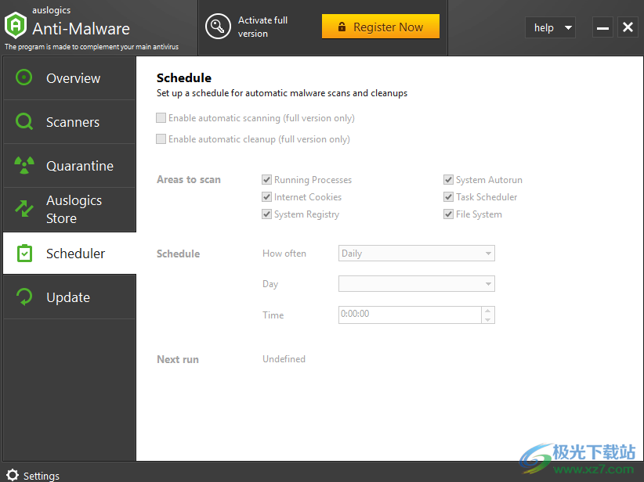Open the Overview tab label

[x=73, y=78]
